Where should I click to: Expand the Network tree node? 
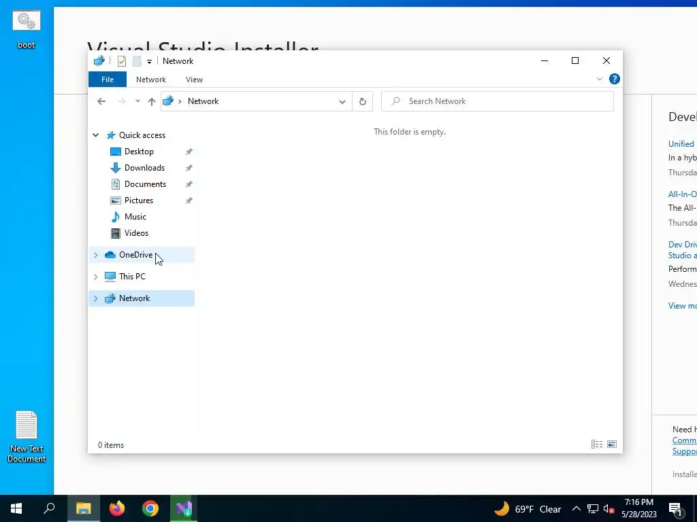(95, 298)
